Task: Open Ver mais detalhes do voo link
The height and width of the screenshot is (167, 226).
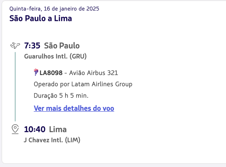Action: 74,108
